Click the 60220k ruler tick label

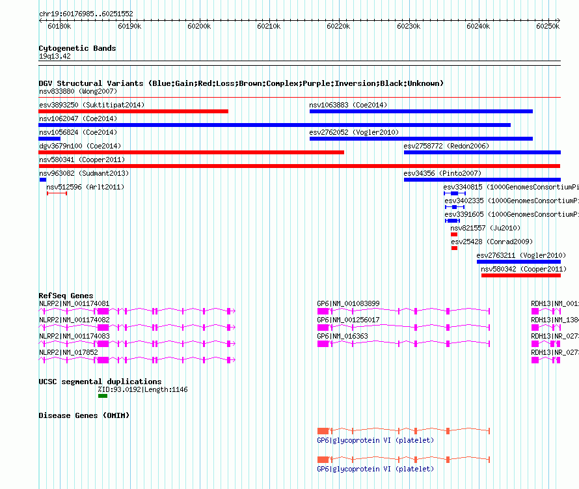[338, 26]
